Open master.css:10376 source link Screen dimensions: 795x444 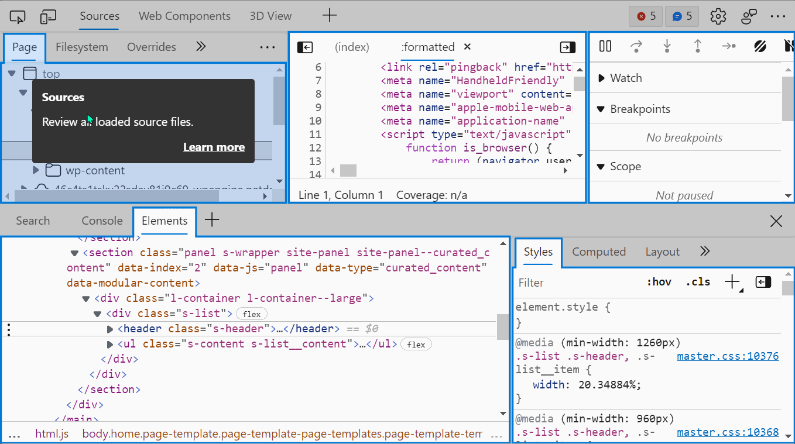(728, 356)
